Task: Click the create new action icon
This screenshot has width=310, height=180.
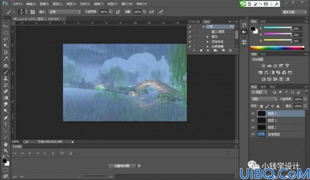Action: coord(223,51)
